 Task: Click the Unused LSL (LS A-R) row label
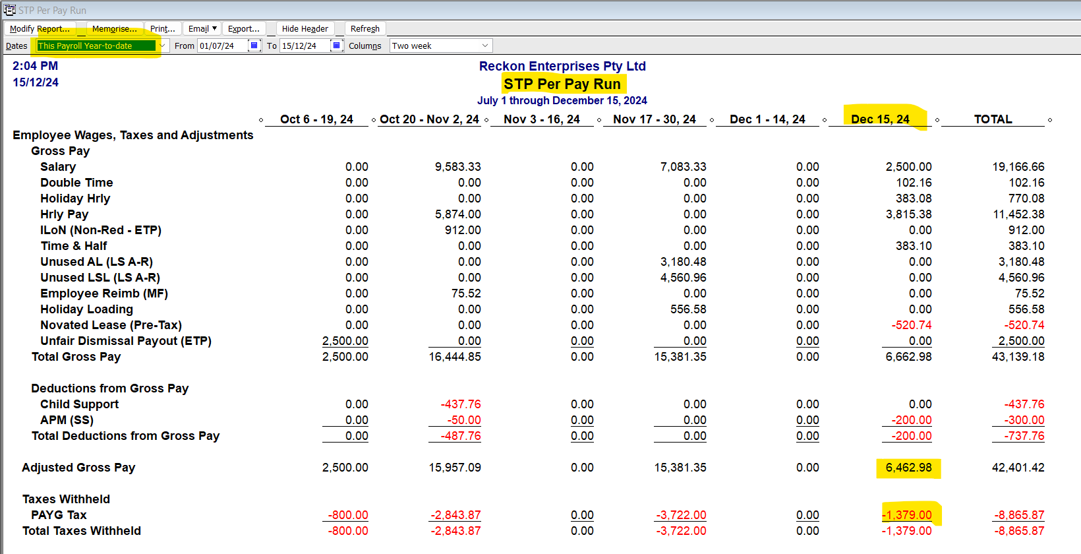click(x=100, y=278)
